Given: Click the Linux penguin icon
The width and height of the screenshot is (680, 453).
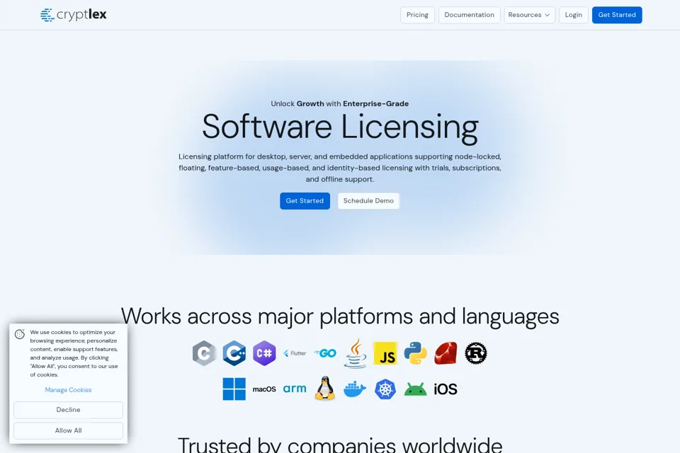Looking at the screenshot, I should [325, 389].
